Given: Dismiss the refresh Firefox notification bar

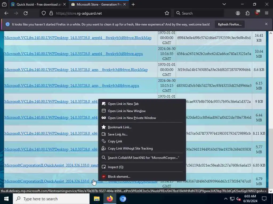Looking at the screenshot, I should (266, 24).
